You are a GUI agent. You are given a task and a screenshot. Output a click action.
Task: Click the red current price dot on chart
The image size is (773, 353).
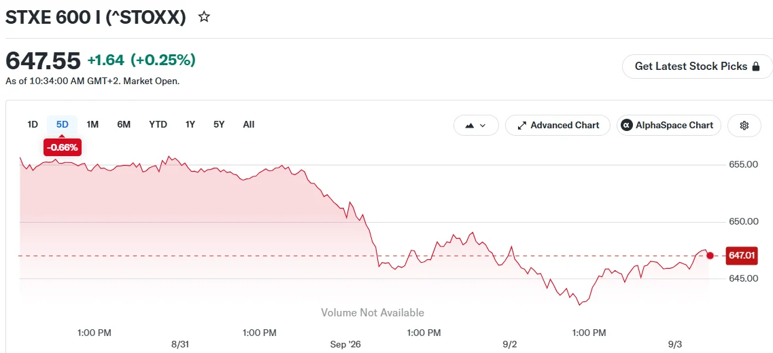coord(710,255)
